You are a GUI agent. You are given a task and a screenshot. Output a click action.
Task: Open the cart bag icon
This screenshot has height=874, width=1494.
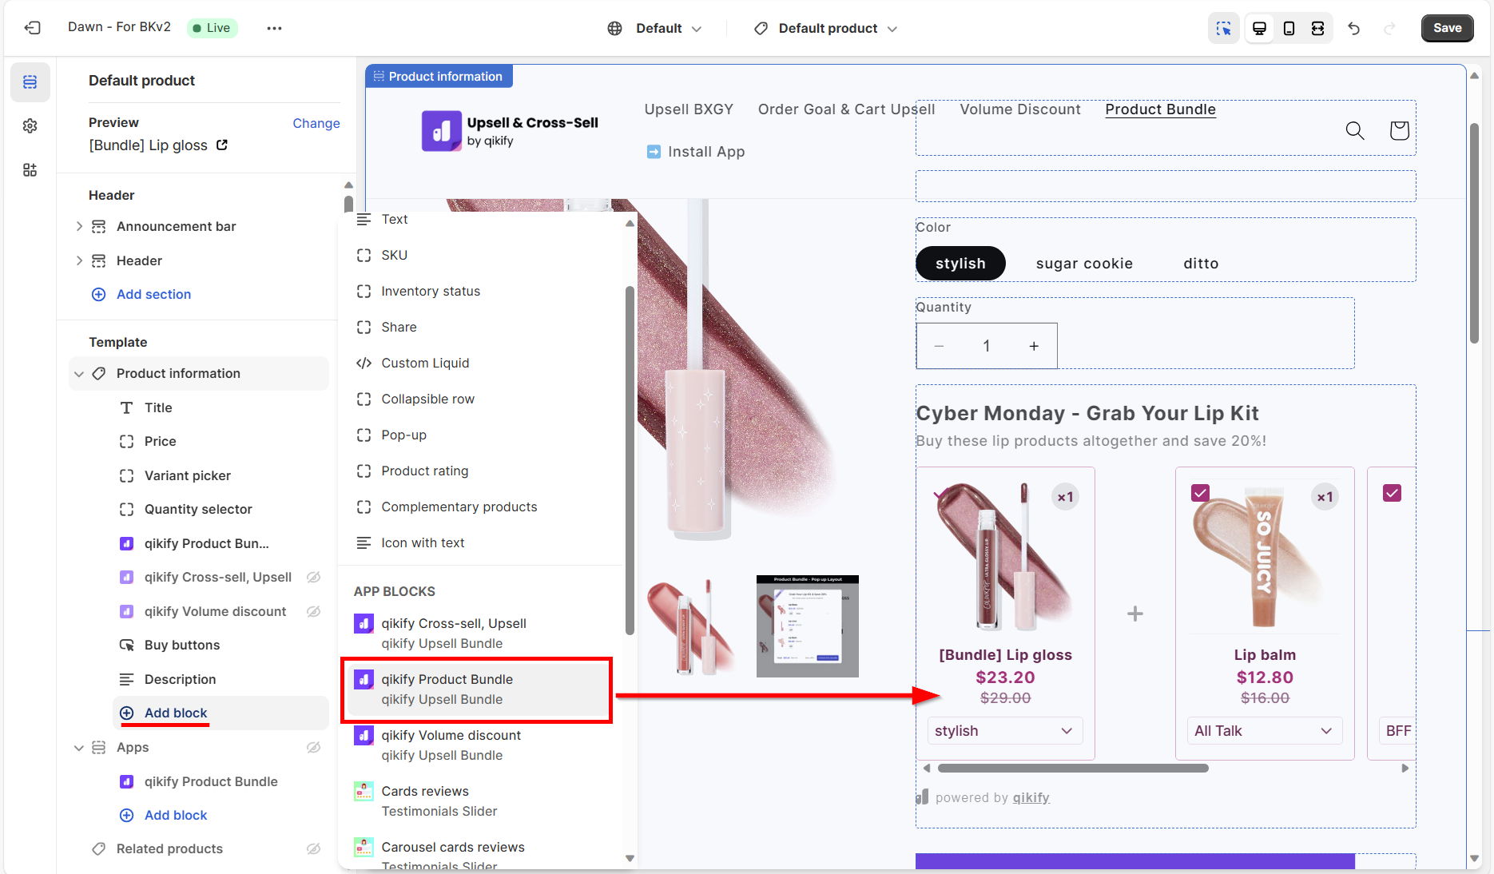1399,130
